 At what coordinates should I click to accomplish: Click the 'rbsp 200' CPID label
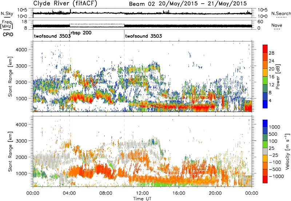(81, 33)
